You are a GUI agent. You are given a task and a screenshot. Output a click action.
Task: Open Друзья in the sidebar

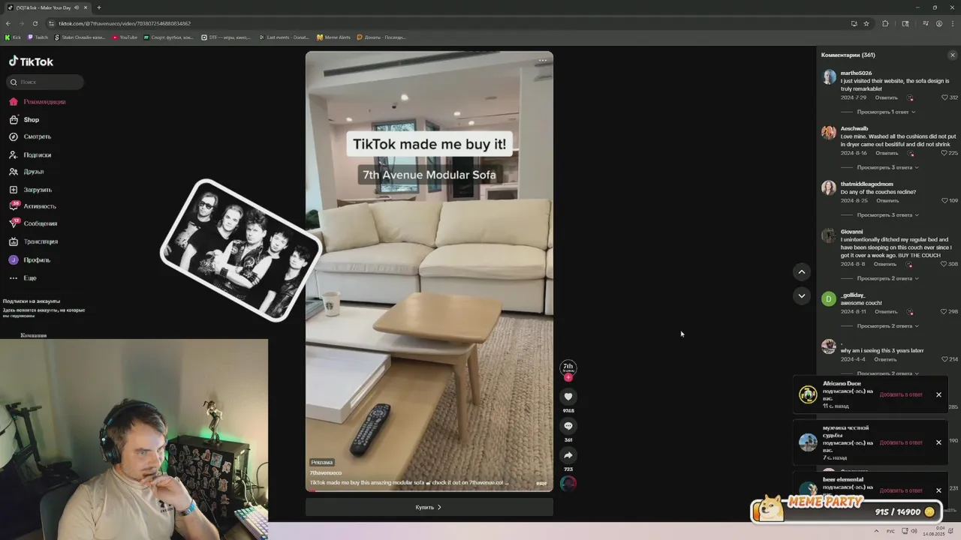click(x=27, y=172)
